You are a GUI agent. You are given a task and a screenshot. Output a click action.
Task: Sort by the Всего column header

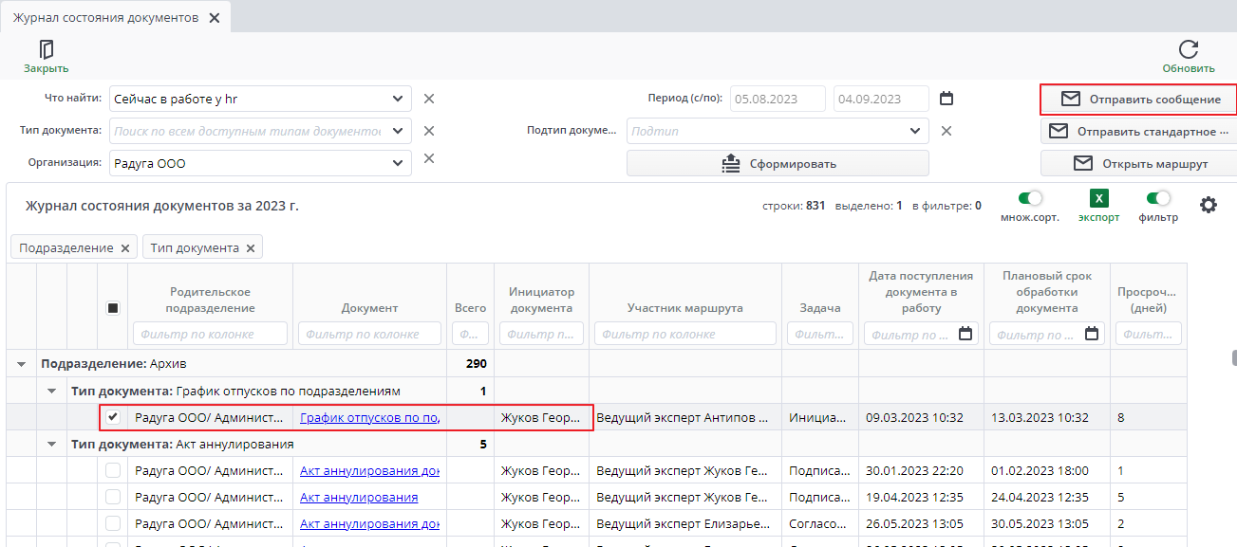click(x=470, y=308)
